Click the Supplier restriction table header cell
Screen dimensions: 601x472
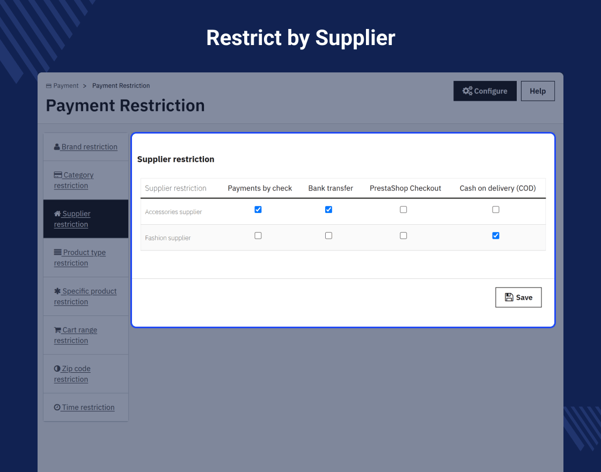(x=175, y=188)
